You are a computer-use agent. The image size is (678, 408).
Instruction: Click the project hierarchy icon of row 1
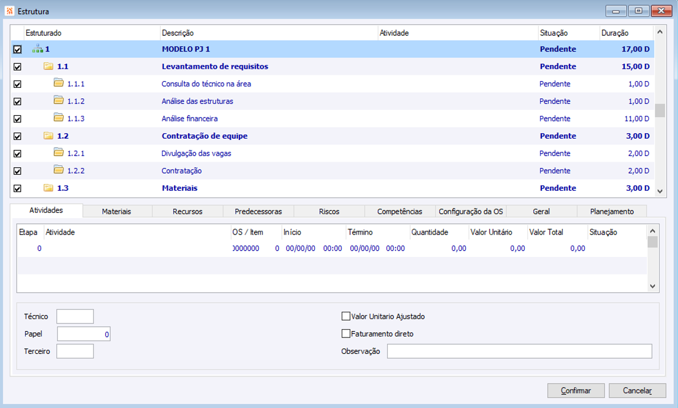(x=37, y=49)
